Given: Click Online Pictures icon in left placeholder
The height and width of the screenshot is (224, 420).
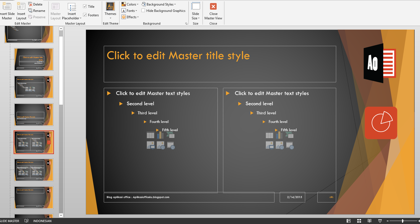Looking at the screenshot, I should point(160,145).
